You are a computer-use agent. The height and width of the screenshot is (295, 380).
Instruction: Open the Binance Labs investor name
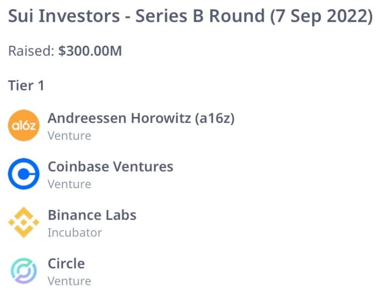(92, 215)
